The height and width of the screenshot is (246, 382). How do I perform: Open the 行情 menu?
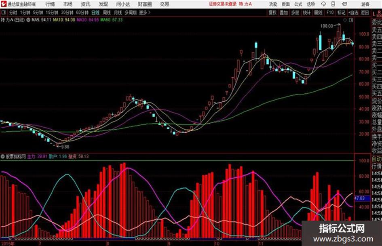[x=50, y=4]
